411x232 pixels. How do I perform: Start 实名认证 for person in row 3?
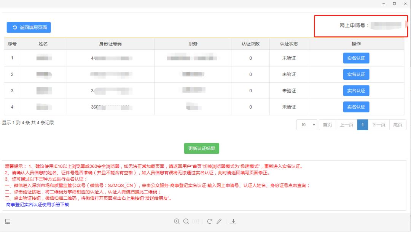(x=356, y=91)
